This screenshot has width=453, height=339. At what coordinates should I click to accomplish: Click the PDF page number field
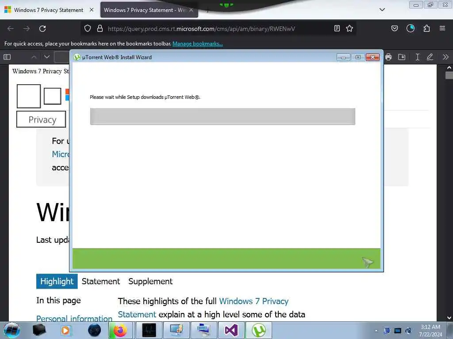[62, 57]
